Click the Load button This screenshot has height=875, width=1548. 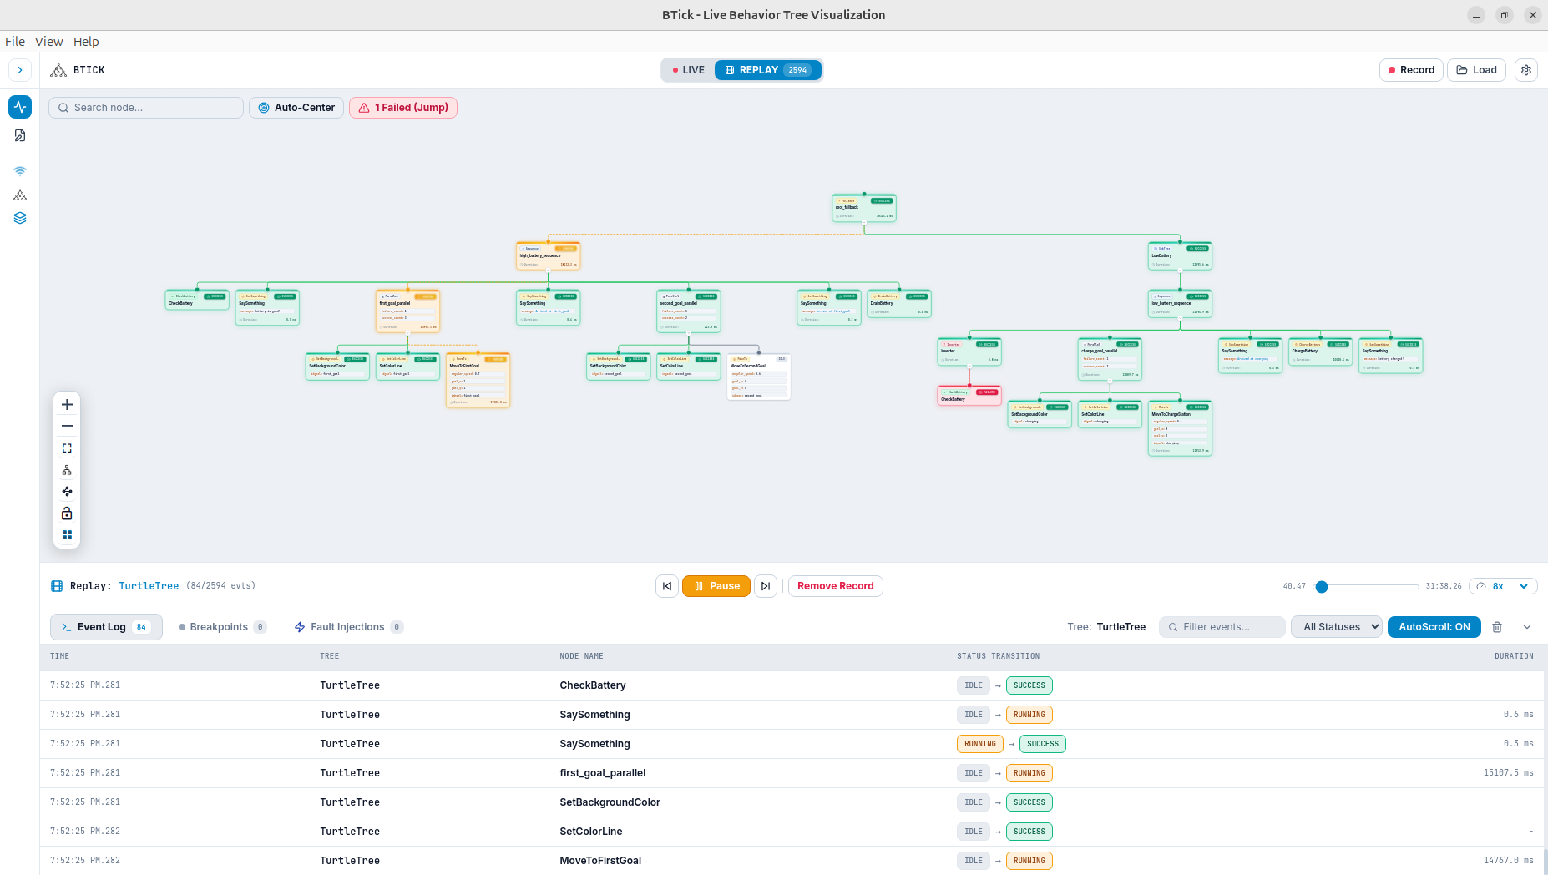coord(1476,70)
